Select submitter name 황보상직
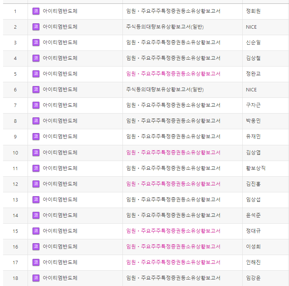Screen dimensions: 289x286 click(x=256, y=168)
